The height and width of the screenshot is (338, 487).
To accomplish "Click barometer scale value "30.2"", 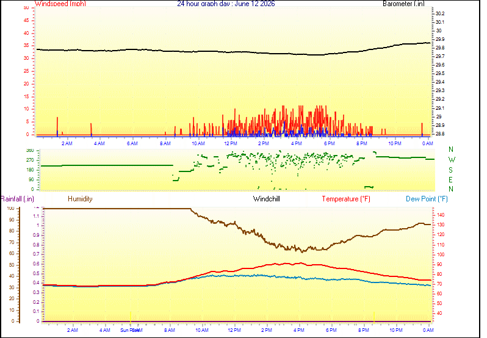I will [440, 13].
